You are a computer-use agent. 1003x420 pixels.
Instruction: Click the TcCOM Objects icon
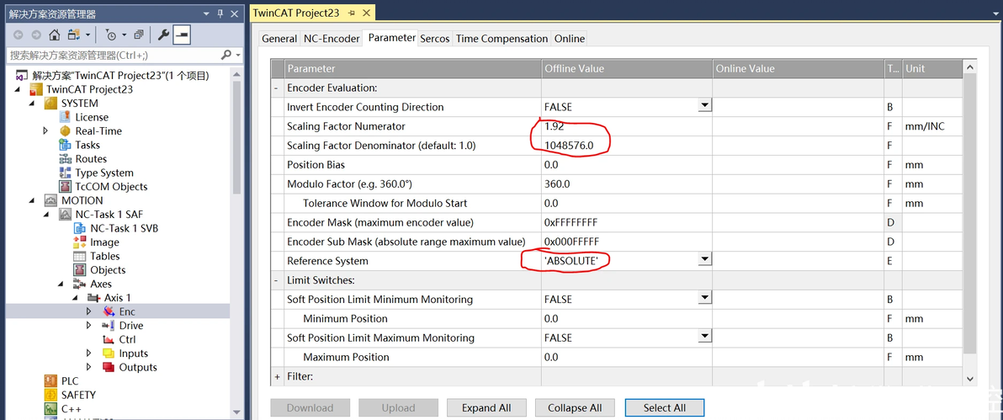(66, 187)
